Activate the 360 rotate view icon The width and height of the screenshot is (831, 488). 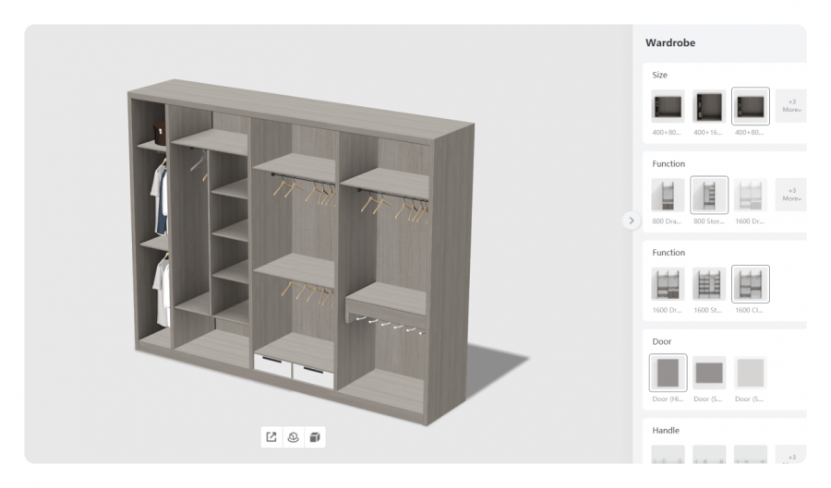coord(293,437)
